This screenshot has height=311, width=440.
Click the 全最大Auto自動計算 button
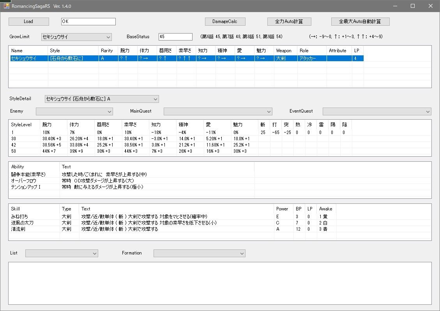360,21
